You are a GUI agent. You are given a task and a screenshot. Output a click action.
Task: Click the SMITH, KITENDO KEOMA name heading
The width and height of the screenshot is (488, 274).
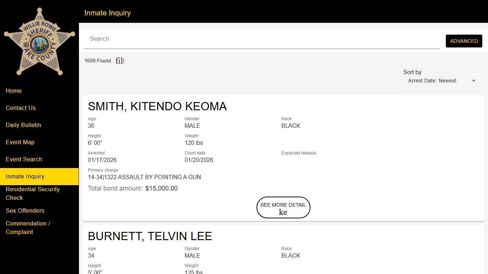[x=157, y=106]
